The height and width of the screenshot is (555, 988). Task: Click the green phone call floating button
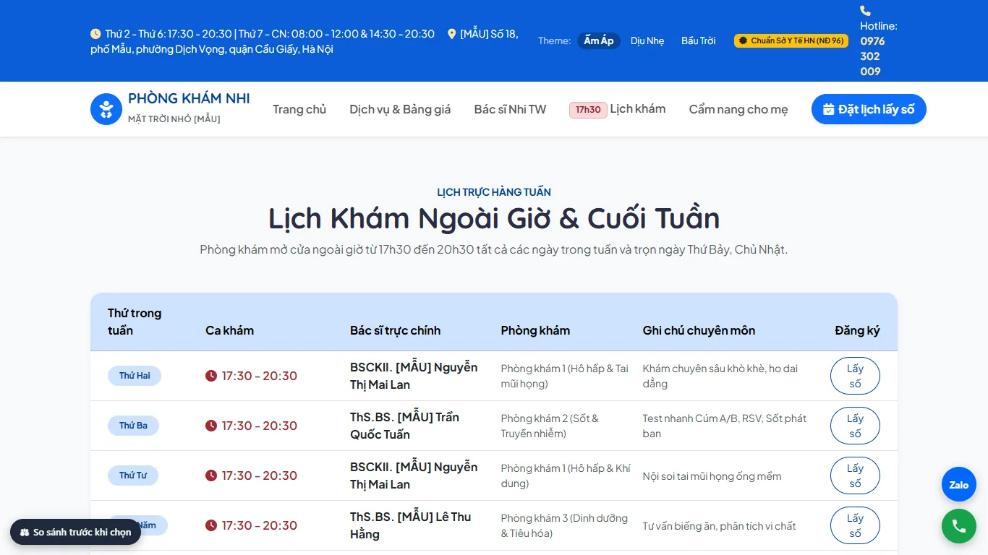pyautogui.click(x=959, y=526)
